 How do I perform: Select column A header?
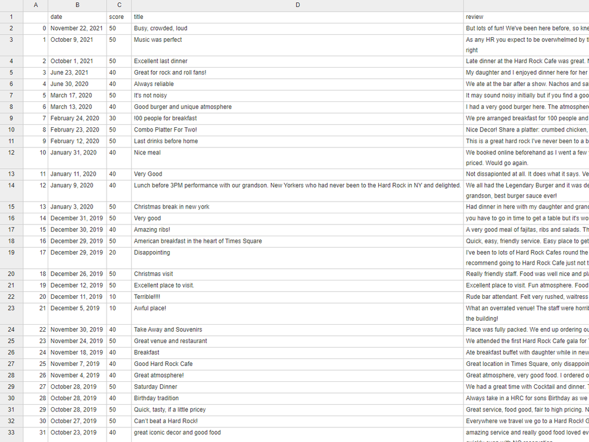pos(36,5)
